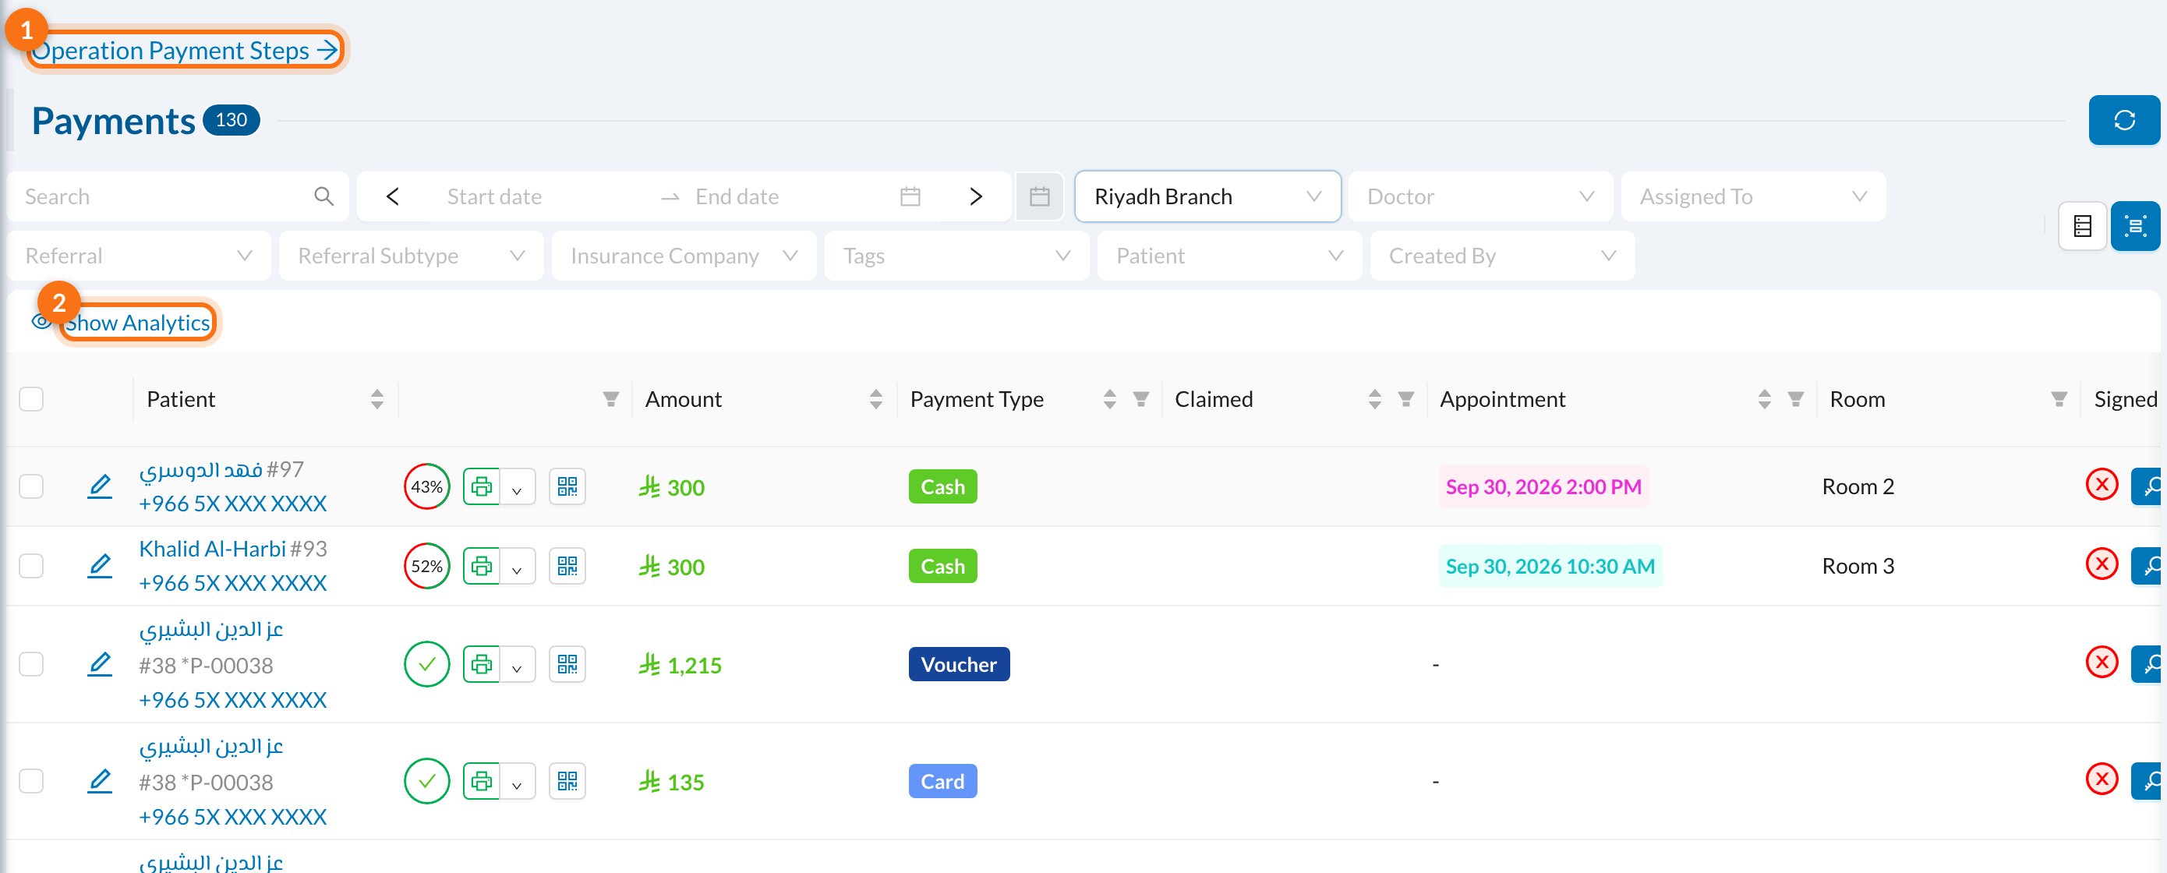This screenshot has width=2167, height=873.
Task: Open the Insurance Company filter
Action: (x=684, y=256)
